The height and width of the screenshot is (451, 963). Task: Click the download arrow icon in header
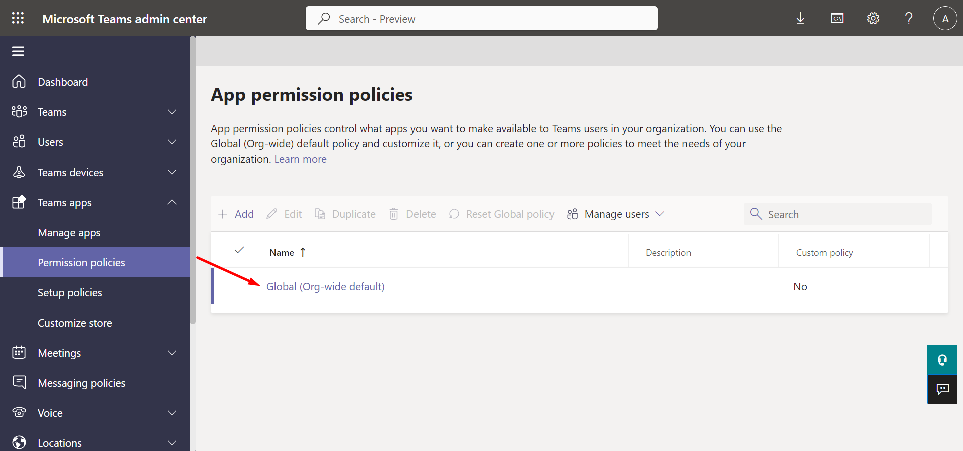800,19
